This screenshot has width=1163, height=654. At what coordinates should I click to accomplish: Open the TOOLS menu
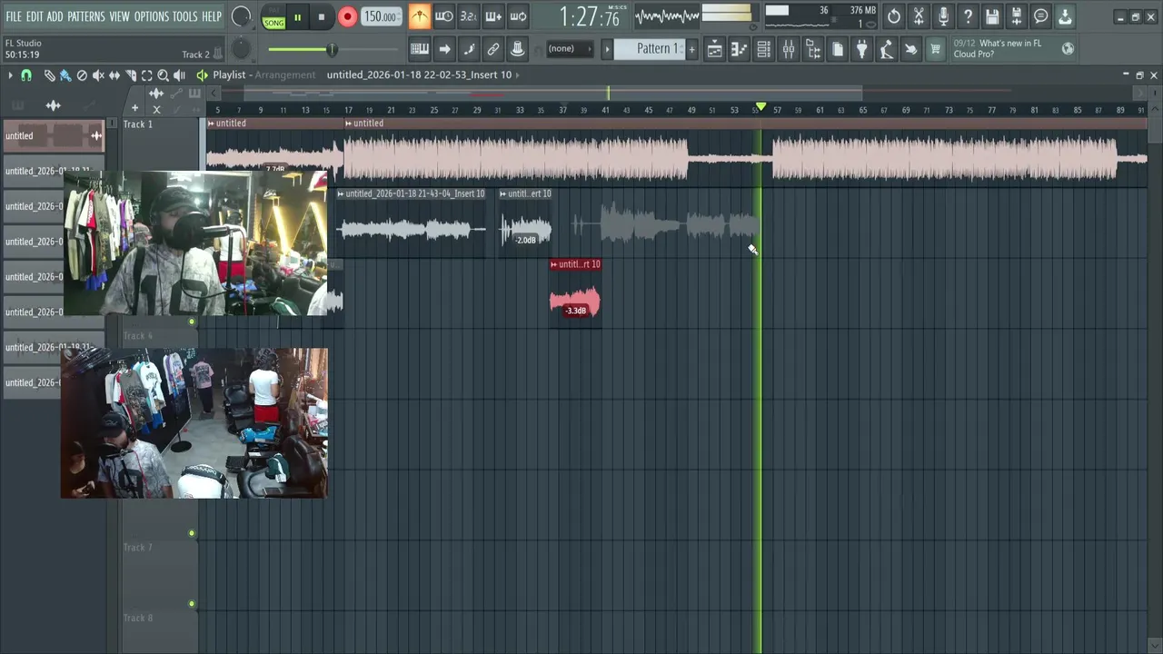[x=184, y=17]
